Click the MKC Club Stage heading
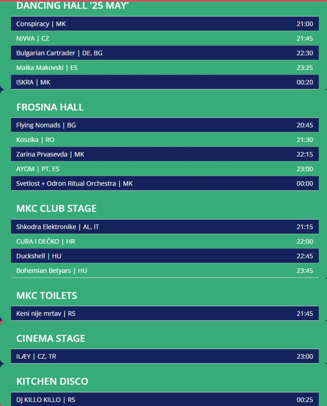The height and width of the screenshot is (406, 327). coord(56,208)
